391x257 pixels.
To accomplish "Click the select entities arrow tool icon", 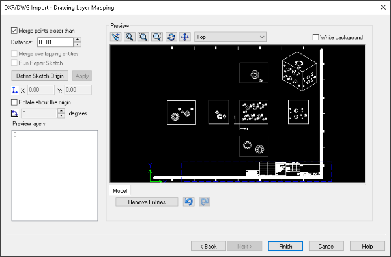I will (116, 37).
